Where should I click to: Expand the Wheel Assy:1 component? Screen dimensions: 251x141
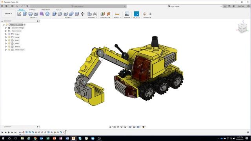click(x=6, y=50)
